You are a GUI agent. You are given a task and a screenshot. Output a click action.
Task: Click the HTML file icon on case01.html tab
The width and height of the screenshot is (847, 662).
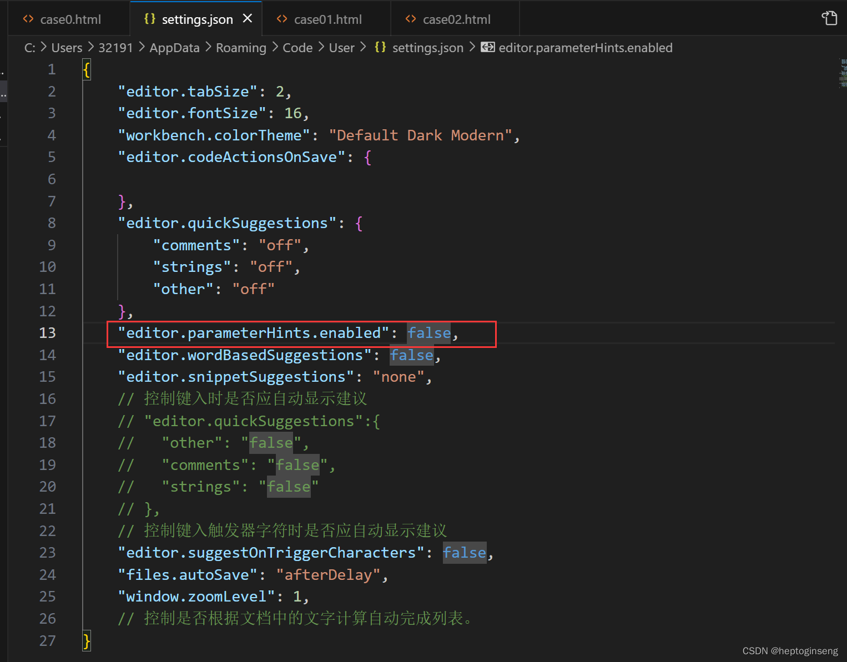click(282, 19)
